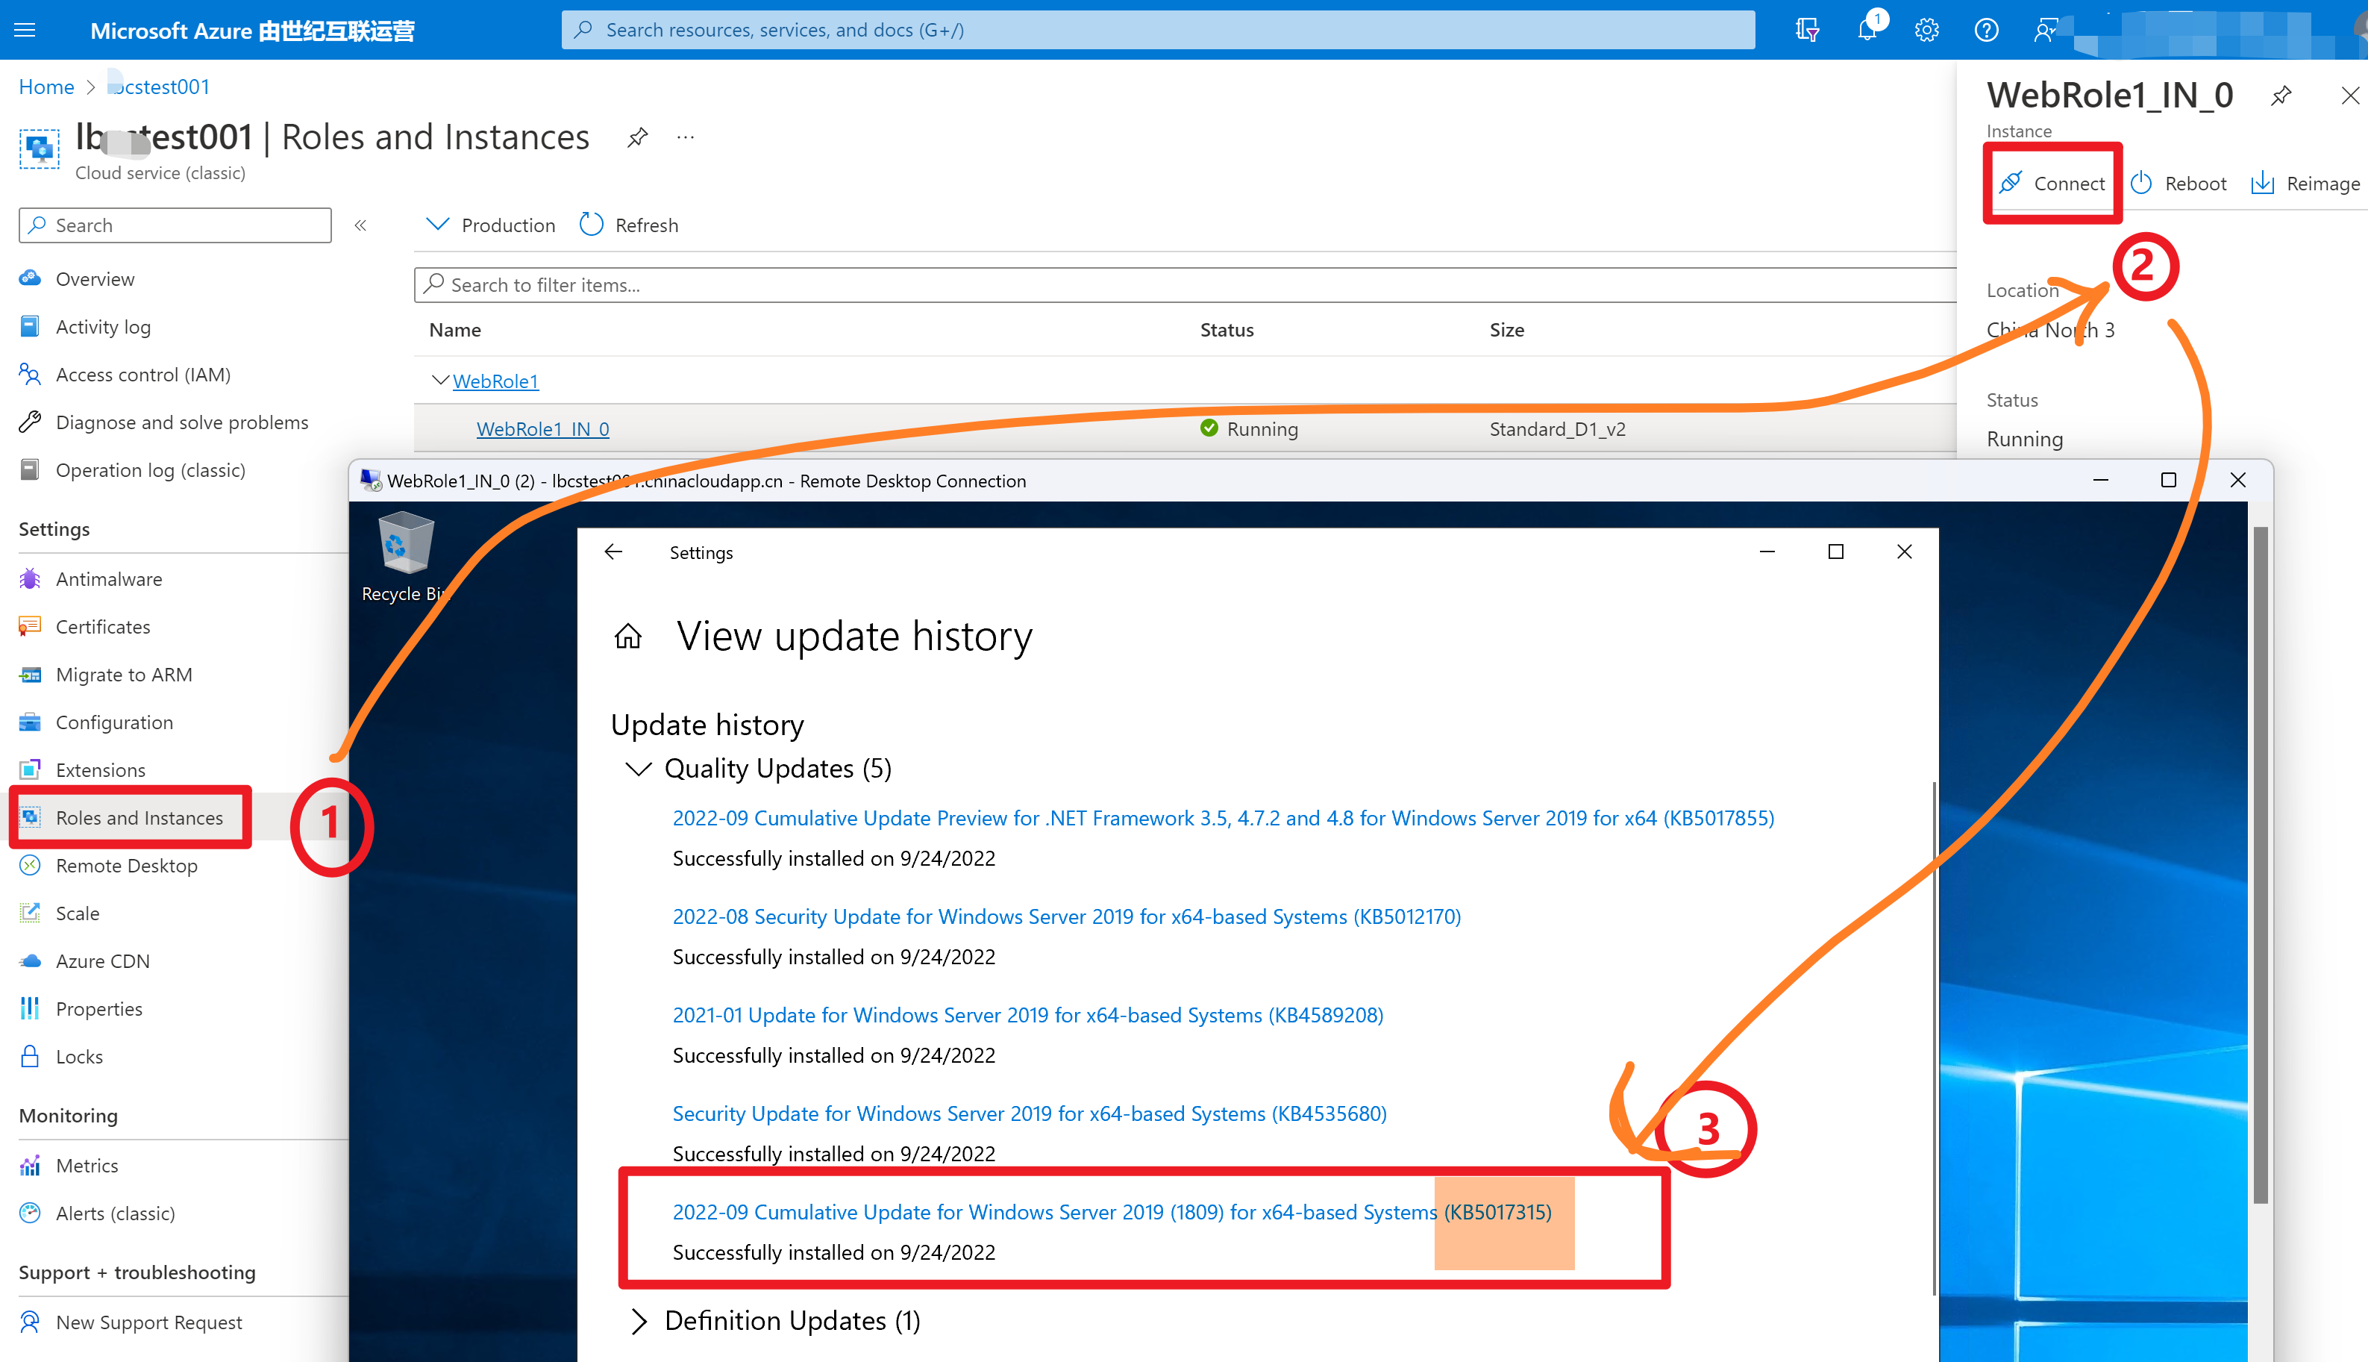Open the Azure portal hamburger menu
This screenshot has width=2368, height=1362.
point(25,30)
